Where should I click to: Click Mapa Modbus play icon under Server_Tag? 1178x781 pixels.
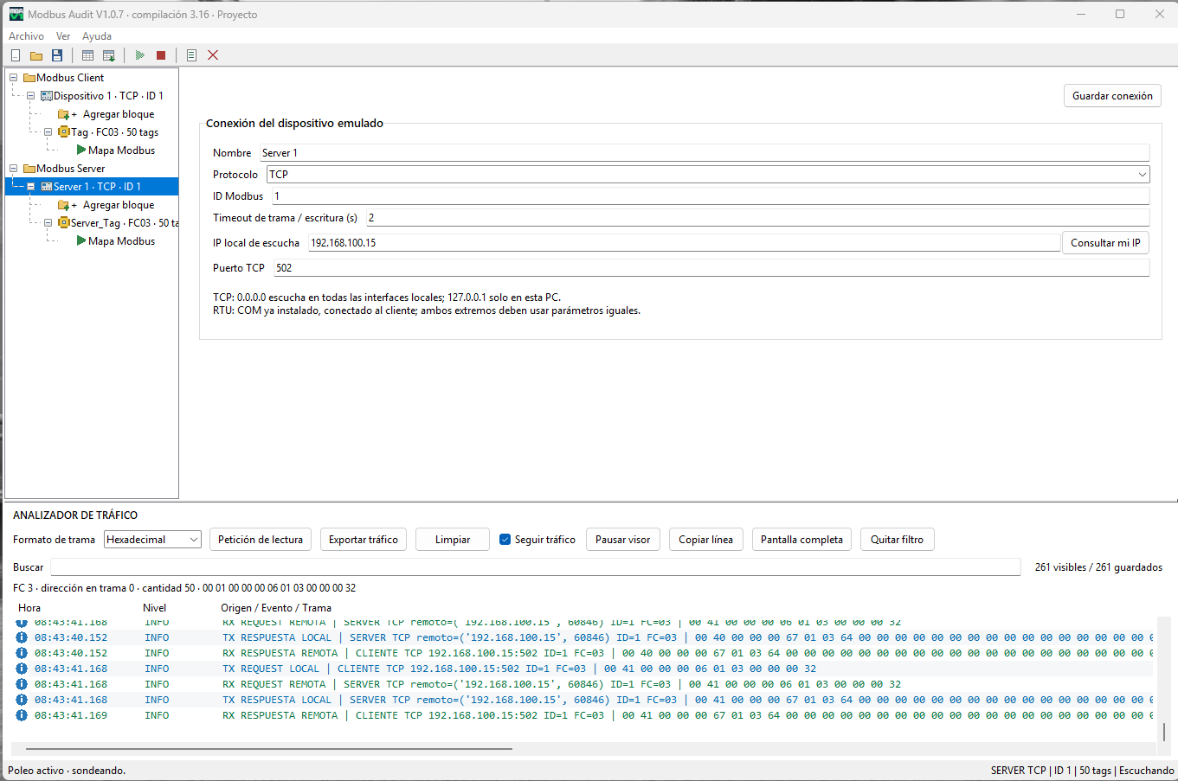(x=81, y=241)
